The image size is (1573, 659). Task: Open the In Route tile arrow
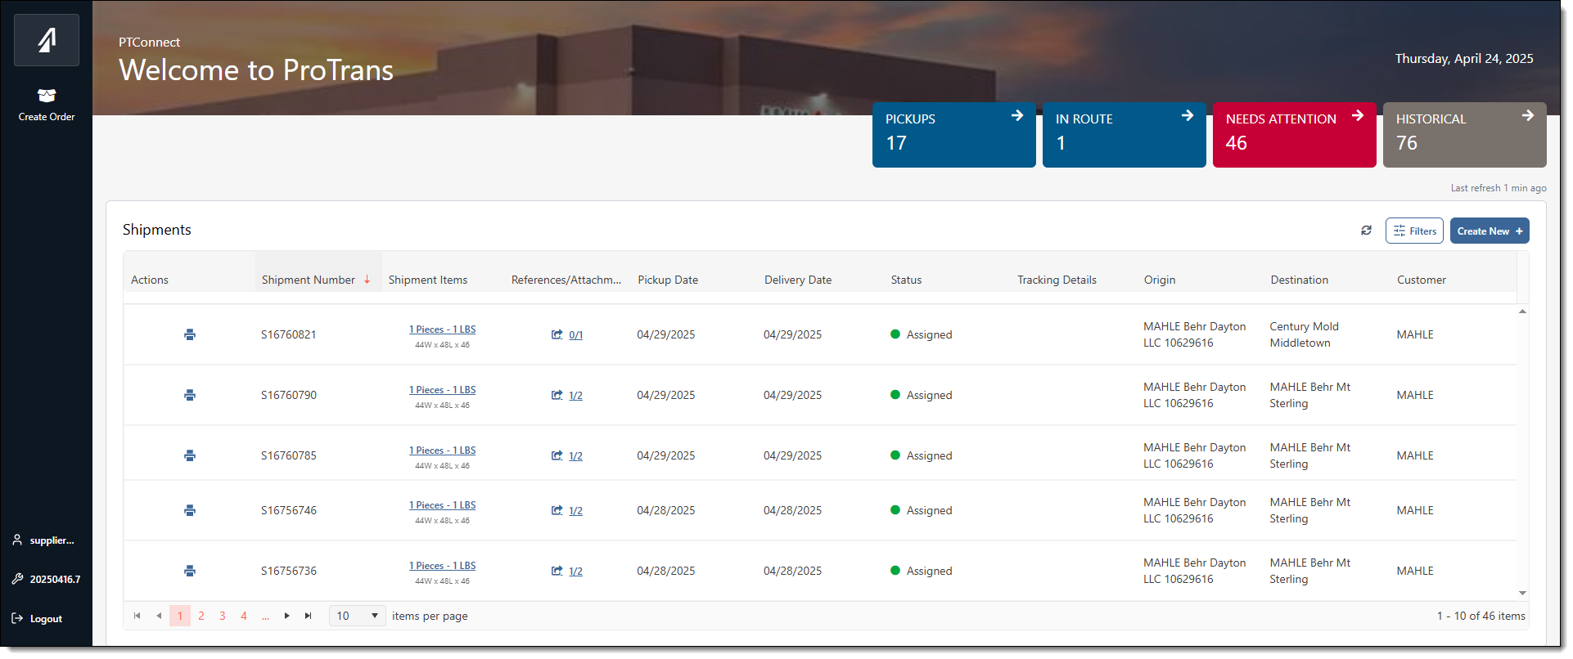[x=1188, y=116]
